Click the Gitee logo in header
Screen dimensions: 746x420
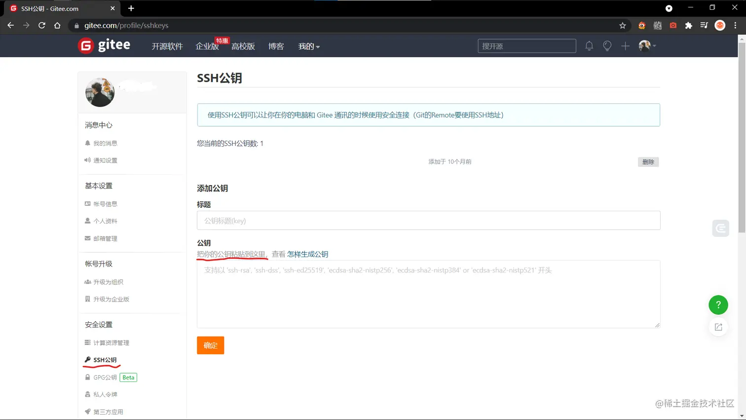point(104,45)
